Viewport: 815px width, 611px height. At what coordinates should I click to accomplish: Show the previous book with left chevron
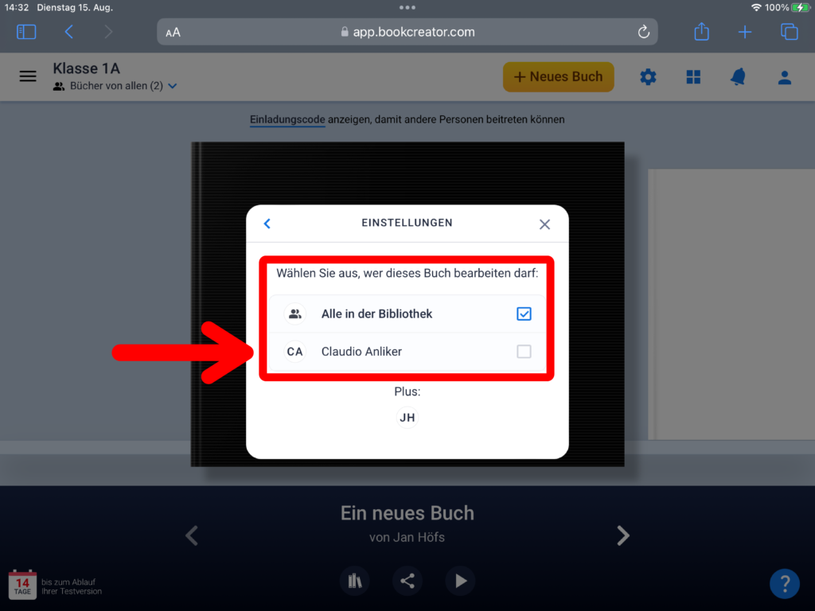tap(191, 536)
